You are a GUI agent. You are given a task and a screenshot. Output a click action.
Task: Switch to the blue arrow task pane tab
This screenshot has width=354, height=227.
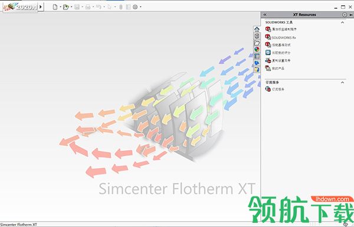pos(257,63)
